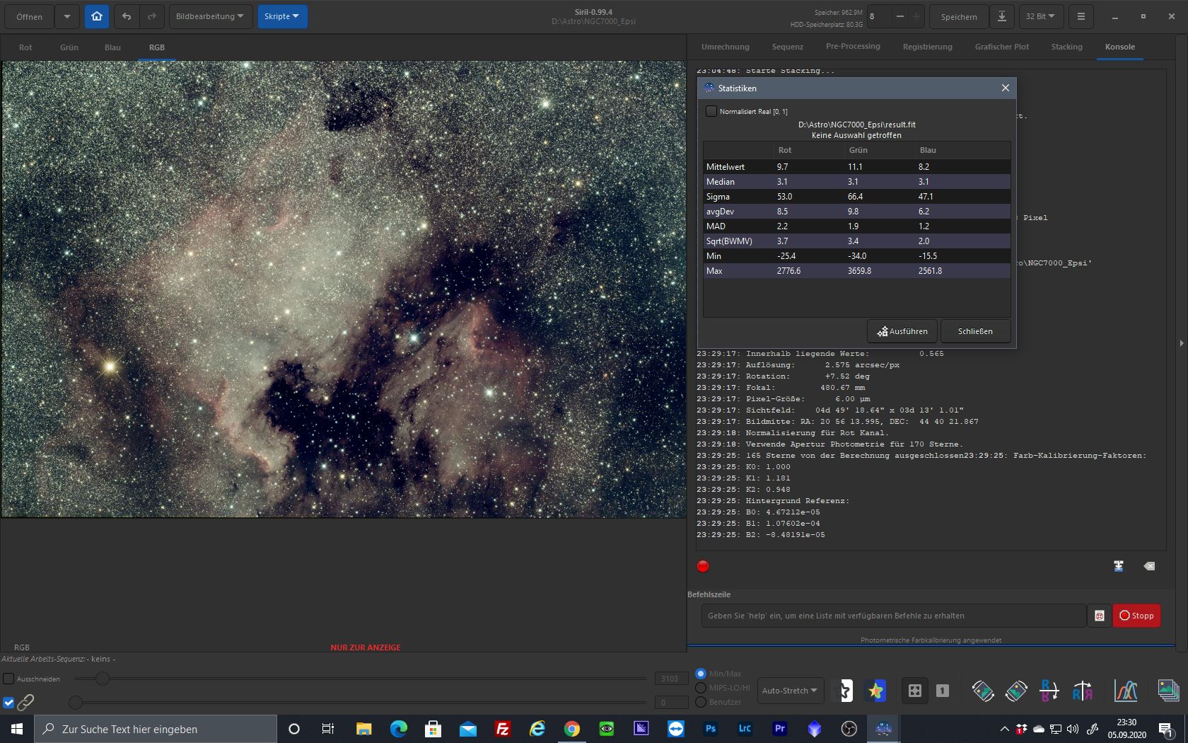Open the Sequenz tab
This screenshot has height=743, width=1188.
tap(788, 47)
